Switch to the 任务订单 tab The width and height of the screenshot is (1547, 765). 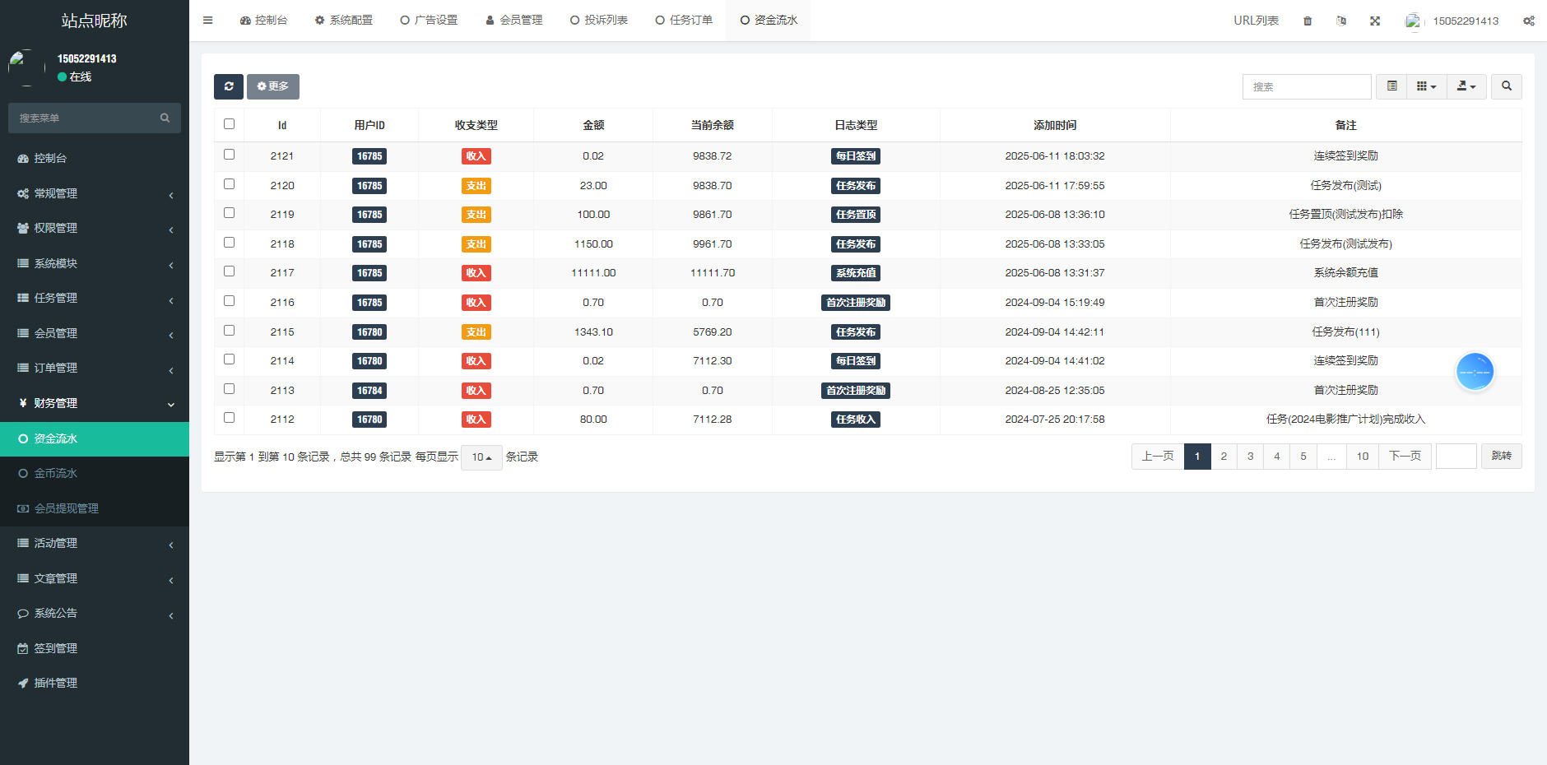pos(684,21)
